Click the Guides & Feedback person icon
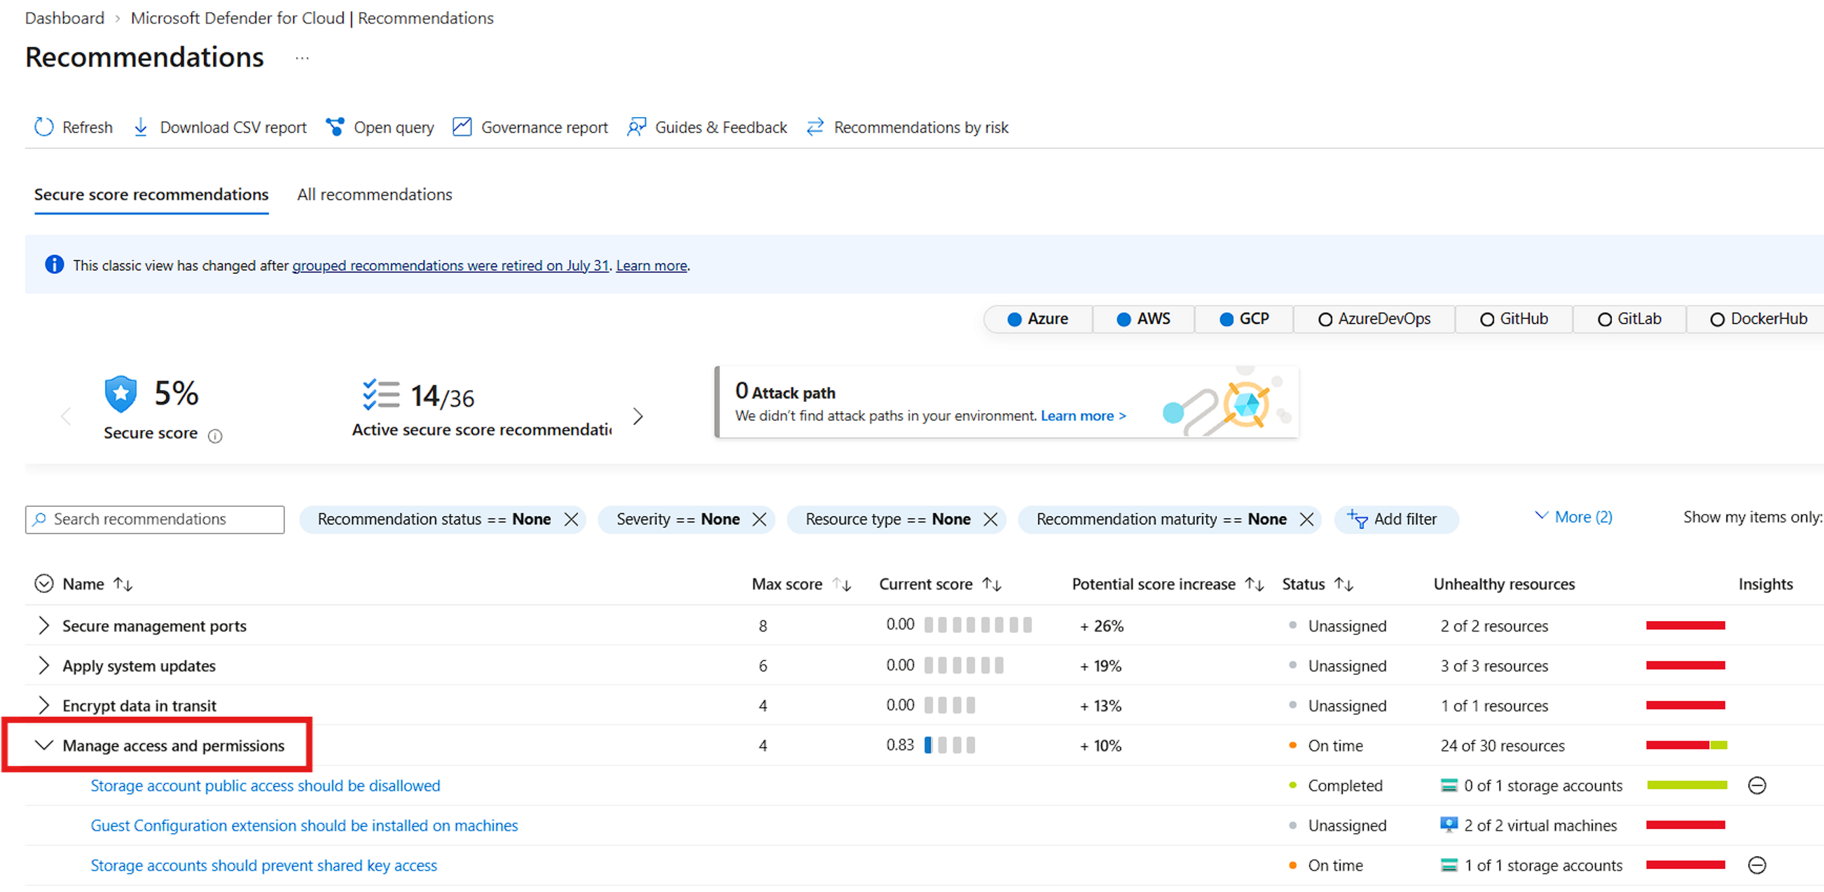The image size is (1824, 892). pos(636,127)
